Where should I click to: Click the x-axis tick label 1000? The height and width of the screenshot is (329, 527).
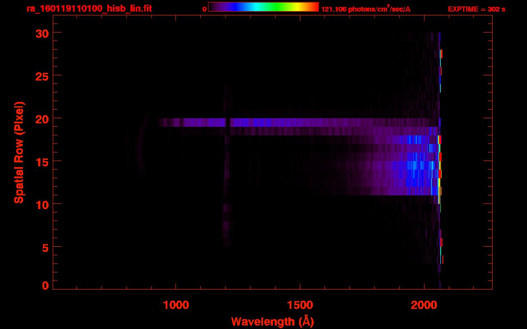(x=176, y=305)
